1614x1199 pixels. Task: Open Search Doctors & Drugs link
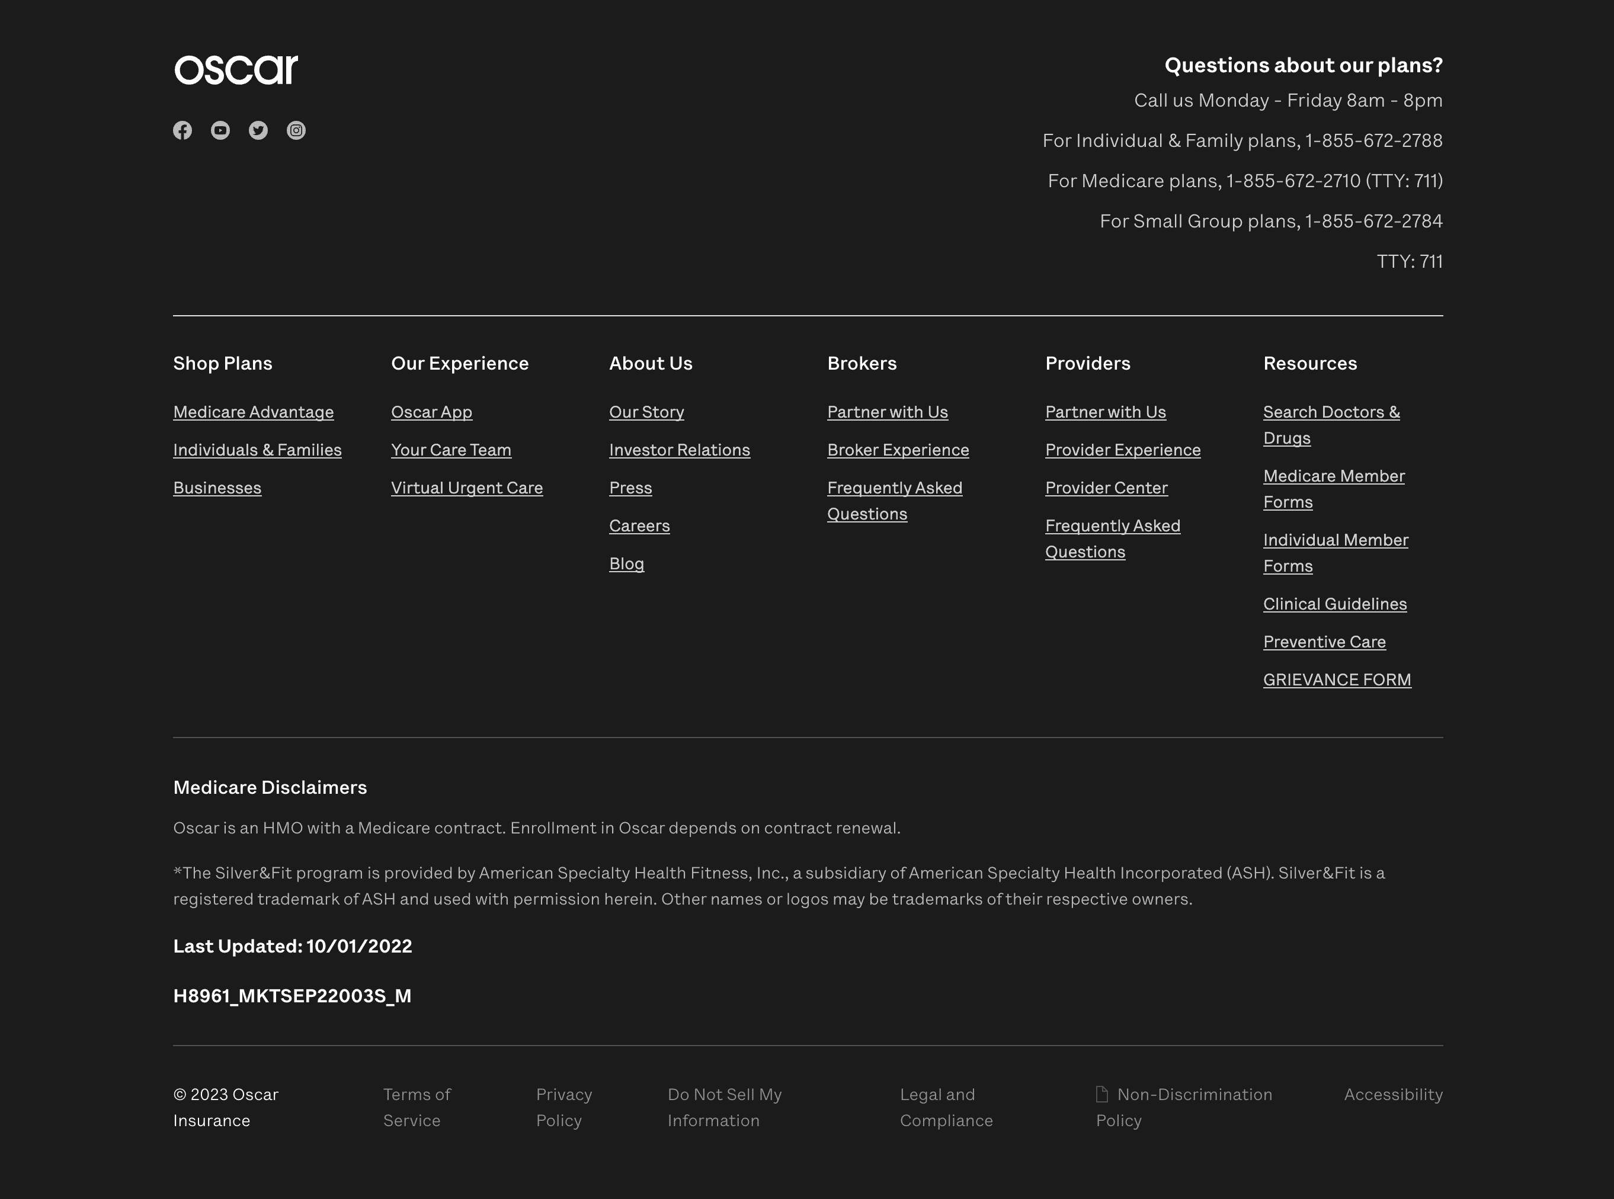[x=1331, y=425]
